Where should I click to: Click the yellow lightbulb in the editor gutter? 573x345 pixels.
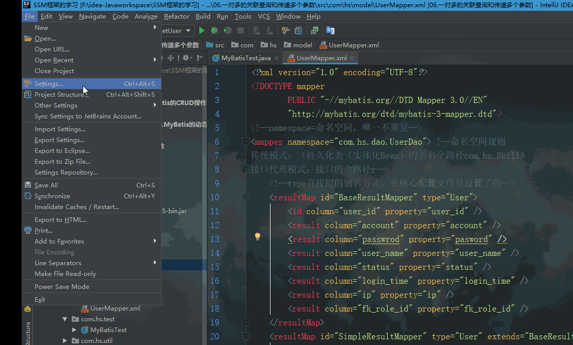tap(257, 236)
